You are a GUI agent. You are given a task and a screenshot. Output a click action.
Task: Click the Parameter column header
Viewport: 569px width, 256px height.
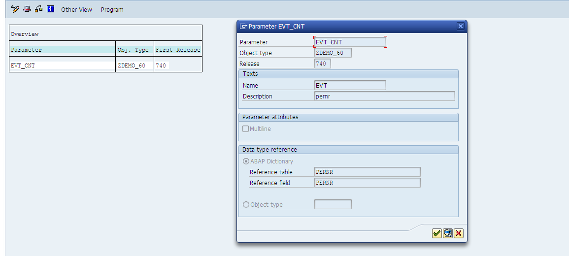[x=63, y=50]
